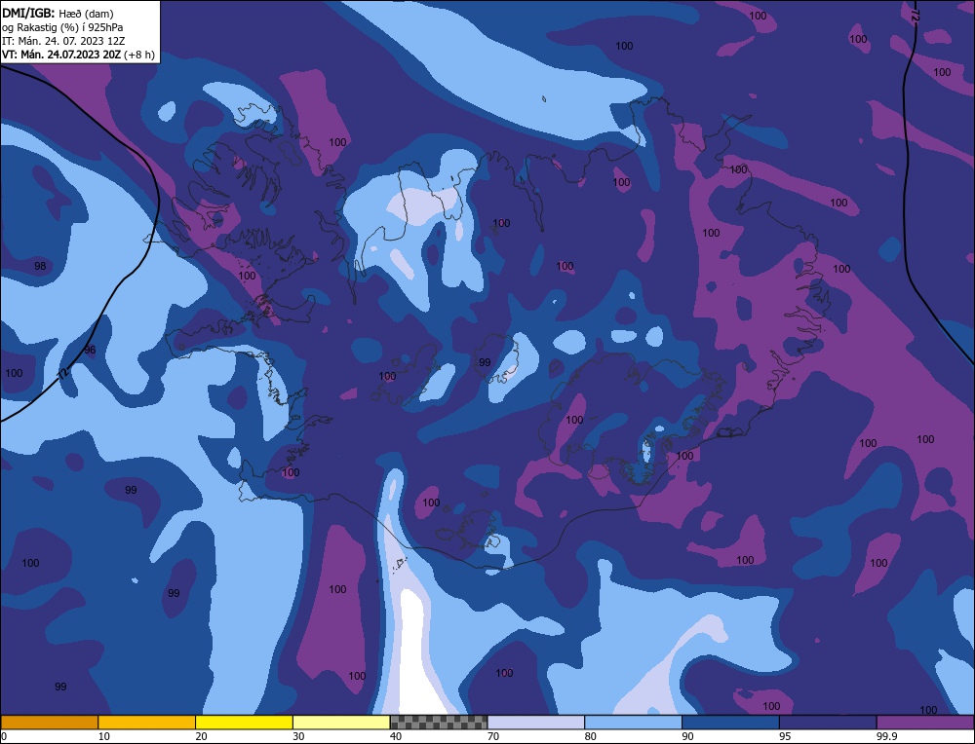Image resolution: width=975 pixels, height=744 pixels.
Task: Select the bright yellow 20–30 legend swatch
Action: pyautogui.click(x=244, y=722)
